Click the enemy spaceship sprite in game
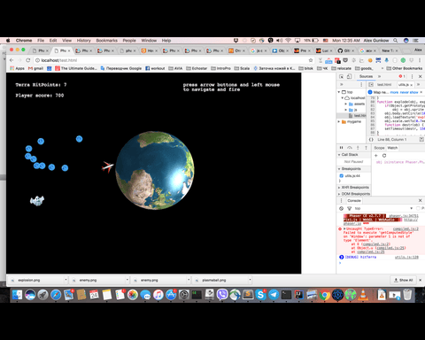Screen dimensions: 425x340 click(x=37, y=201)
